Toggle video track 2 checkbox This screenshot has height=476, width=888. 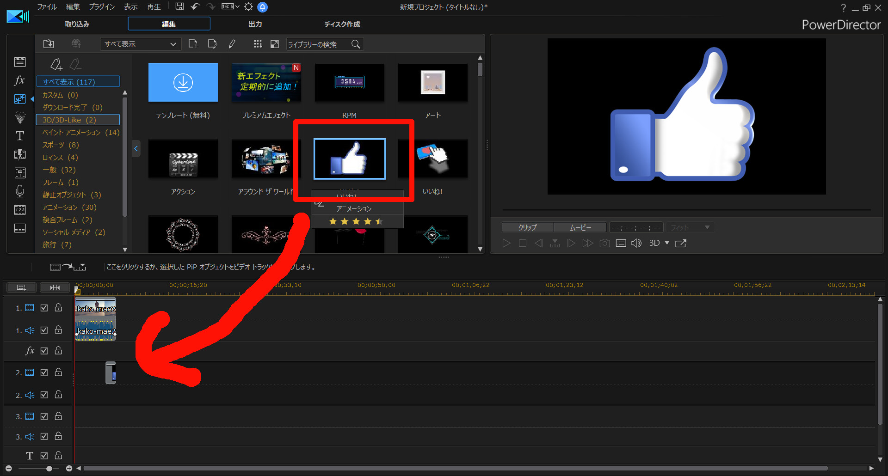(44, 372)
